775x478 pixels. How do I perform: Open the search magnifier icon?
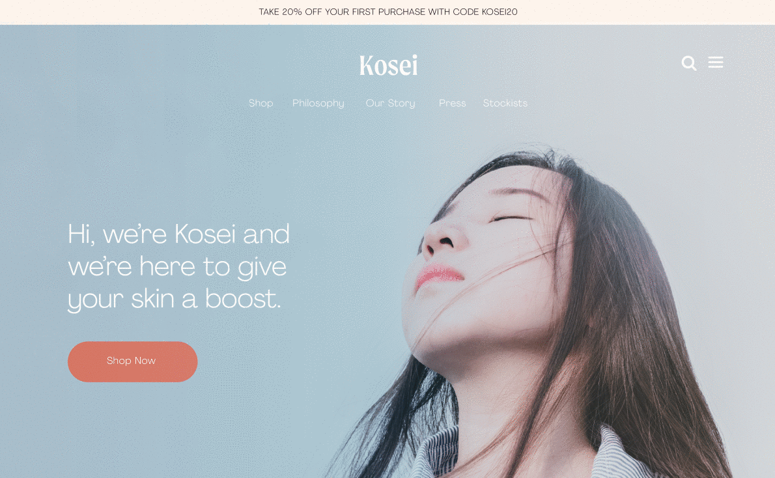tap(688, 63)
